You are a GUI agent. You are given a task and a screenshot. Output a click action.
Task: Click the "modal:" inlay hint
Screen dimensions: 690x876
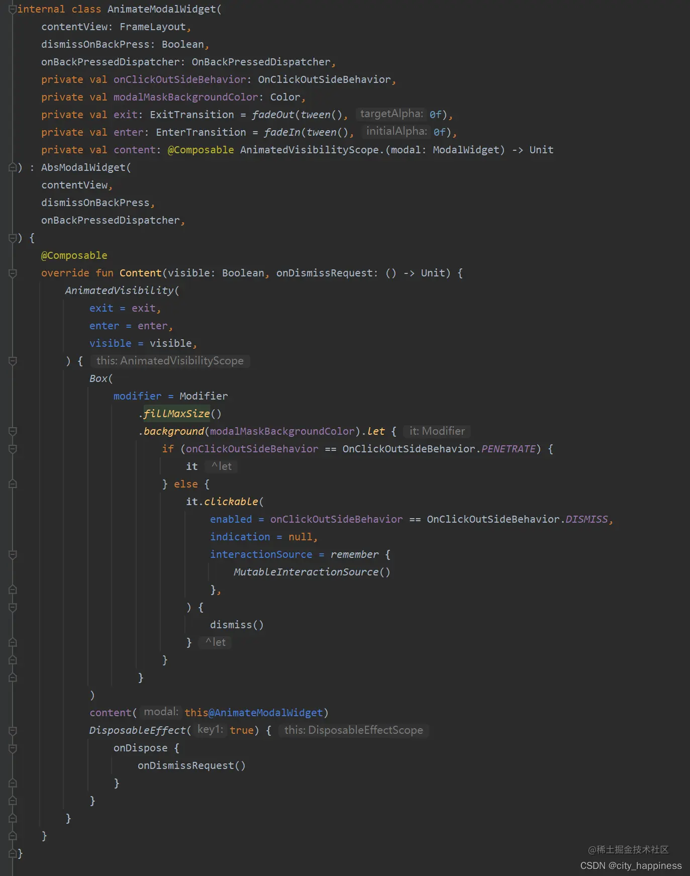pyautogui.click(x=161, y=712)
